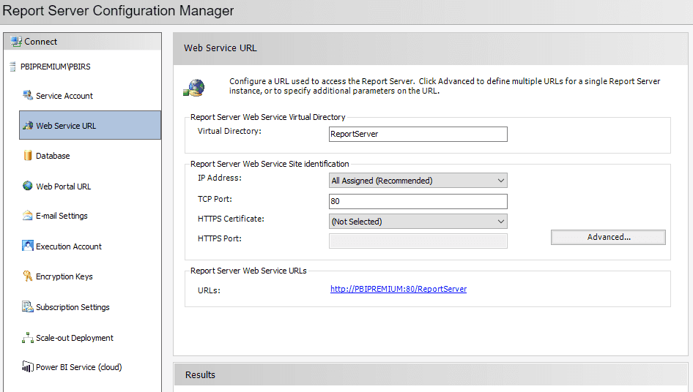Click the Web Service URL icon
693x392 pixels.
[28, 125]
